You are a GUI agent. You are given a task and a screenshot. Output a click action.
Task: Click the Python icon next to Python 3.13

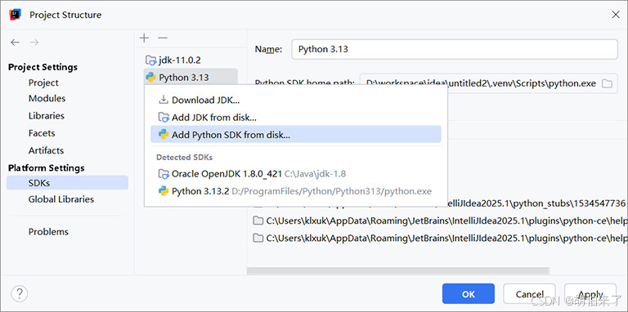pos(151,78)
